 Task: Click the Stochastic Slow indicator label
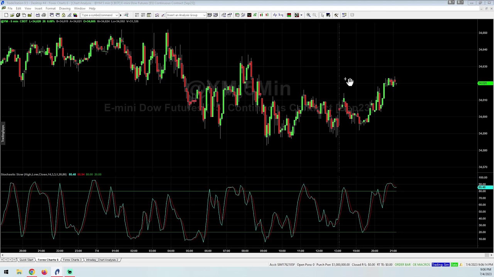click(34, 175)
